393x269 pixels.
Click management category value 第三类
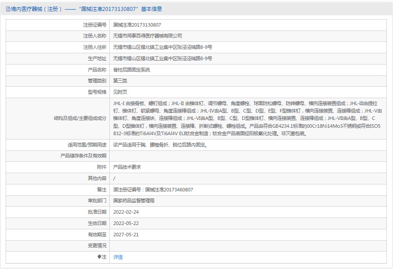(x=120, y=81)
